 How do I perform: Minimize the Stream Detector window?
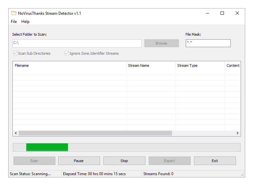pos(207,13)
